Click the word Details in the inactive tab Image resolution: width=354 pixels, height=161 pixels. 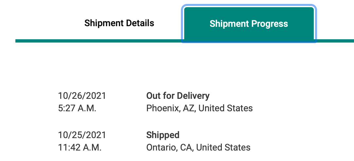140,23
